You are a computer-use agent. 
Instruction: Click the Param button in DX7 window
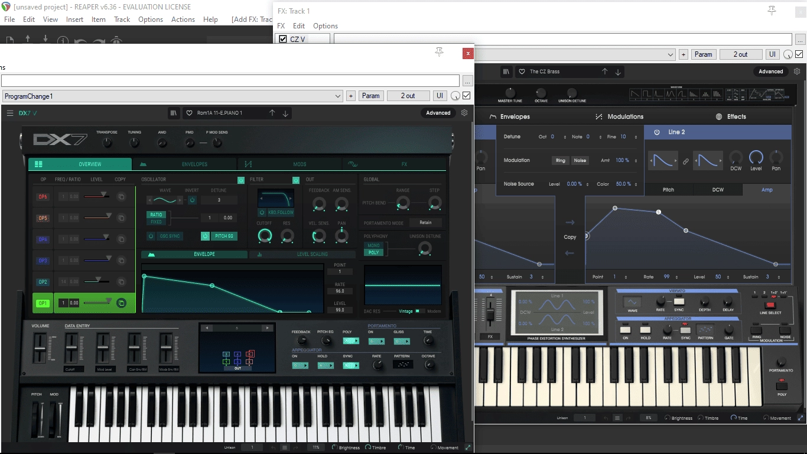pos(370,96)
